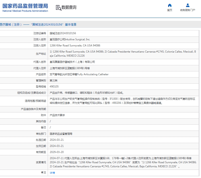Click the 2024-10-21 change record line
This screenshot has height=178, width=201.
pos(123,164)
